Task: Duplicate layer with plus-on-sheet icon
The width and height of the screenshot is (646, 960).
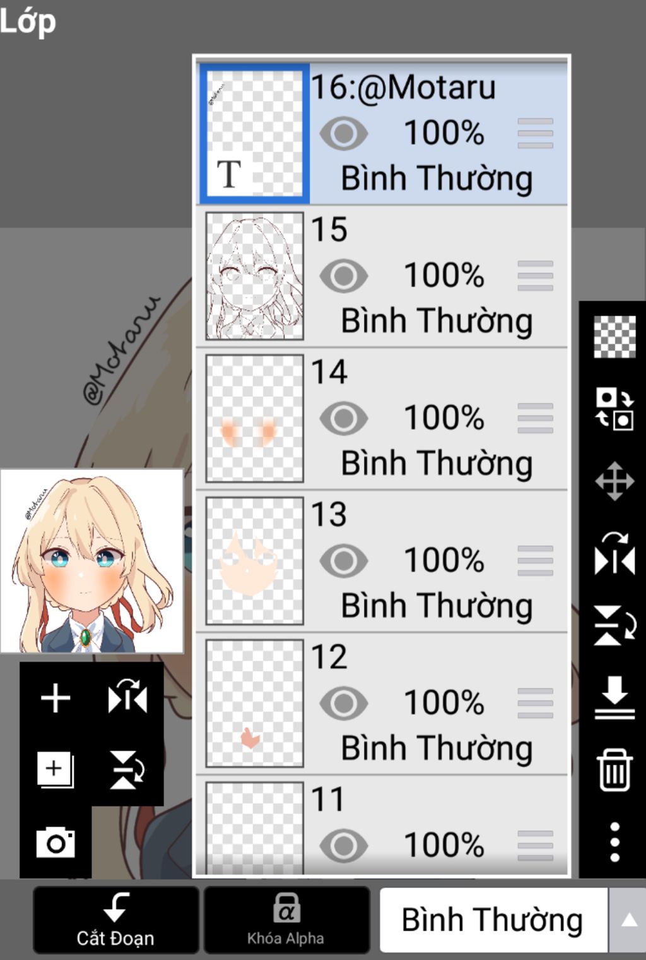Action: 56,770
